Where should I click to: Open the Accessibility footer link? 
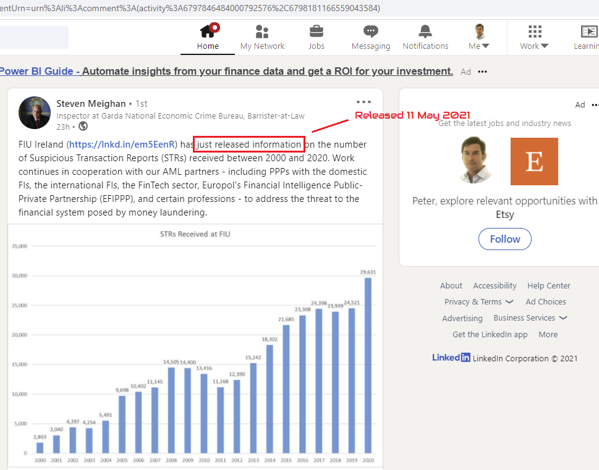click(x=495, y=285)
